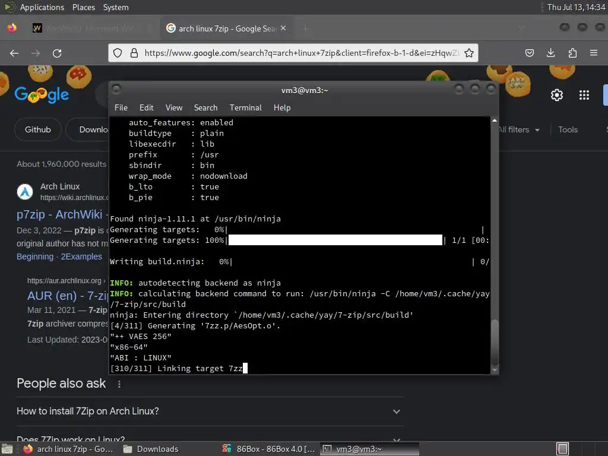Viewport: 608px width, 456px height.
Task: Switch to vm3@vm3 terminal taskbar item
Action: pyautogui.click(x=369, y=449)
